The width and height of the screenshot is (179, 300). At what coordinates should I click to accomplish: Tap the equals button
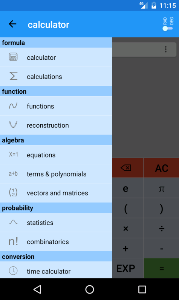tap(161, 268)
